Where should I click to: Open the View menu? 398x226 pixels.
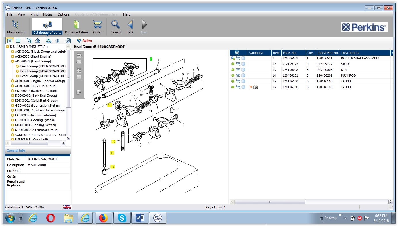coord(21,14)
